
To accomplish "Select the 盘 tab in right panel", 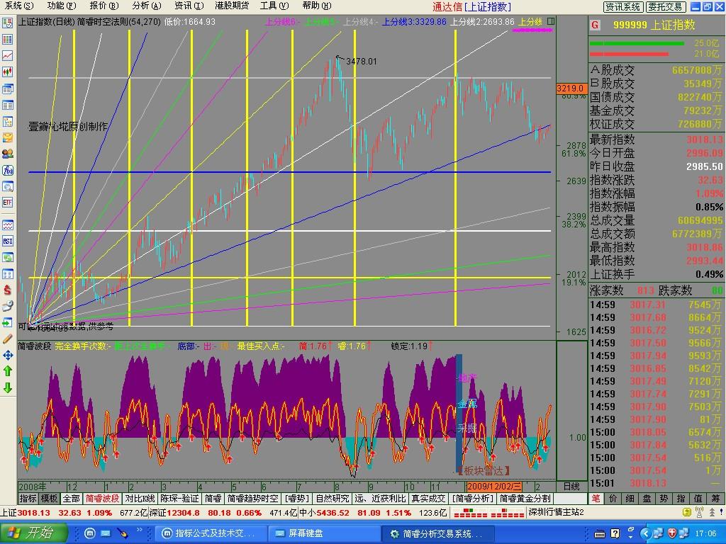I will pyautogui.click(x=647, y=499).
